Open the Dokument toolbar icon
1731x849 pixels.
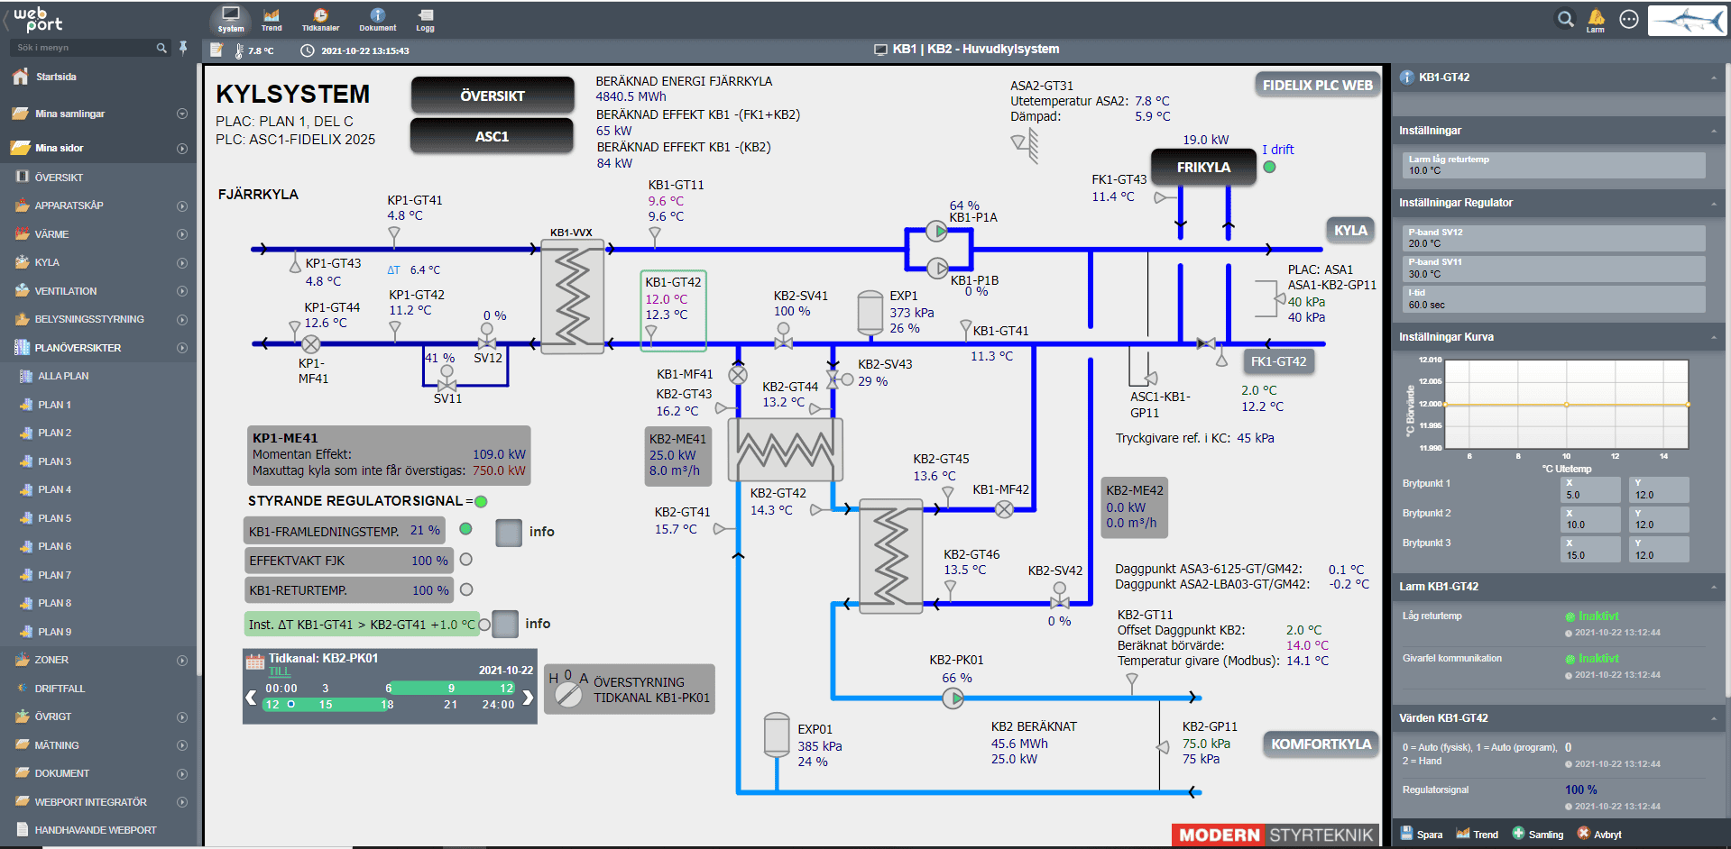[377, 19]
